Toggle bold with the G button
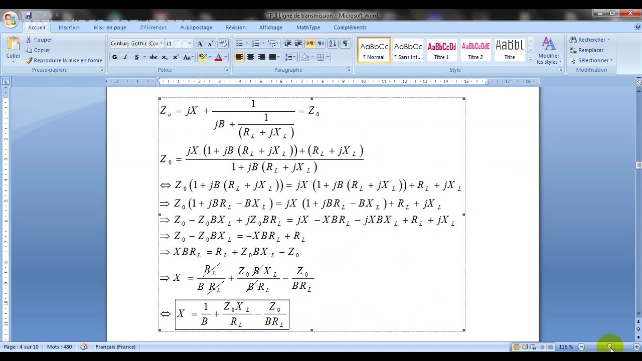The width and height of the screenshot is (642, 361). 114,57
